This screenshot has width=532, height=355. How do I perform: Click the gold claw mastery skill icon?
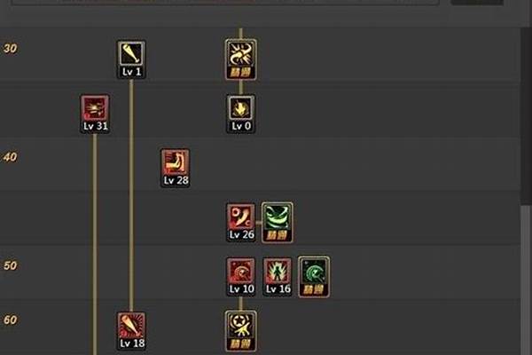[x=241, y=59]
